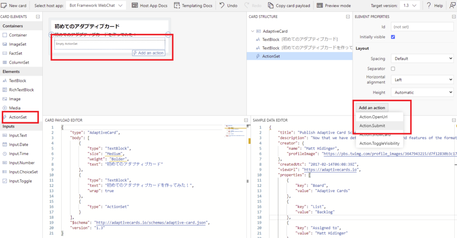Open Host App Docs
Image resolution: width=457 pixels, height=238 pixels.
click(x=150, y=5)
